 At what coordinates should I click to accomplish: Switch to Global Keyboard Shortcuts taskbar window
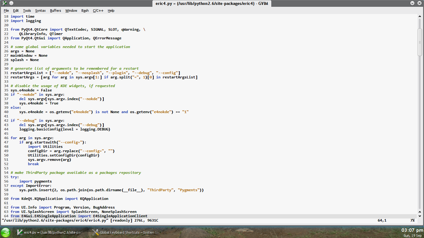126,232
